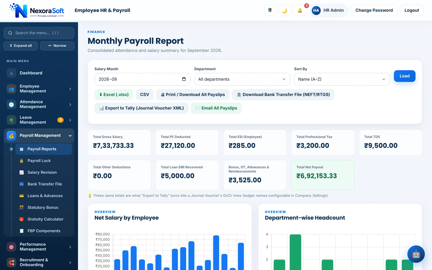Click the Performance Management target icon

[x=11, y=247]
